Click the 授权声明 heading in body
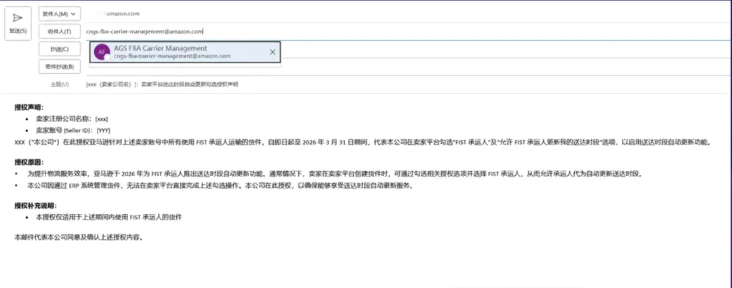Viewport: 732px width, 288px height. pyautogui.click(x=29, y=107)
